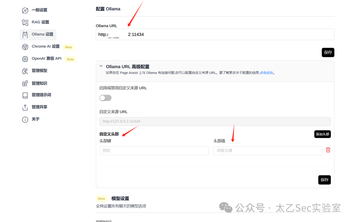Click the Chrome AI logo icon
The image size is (352, 222).
pyautogui.click(x=25, y=47)
